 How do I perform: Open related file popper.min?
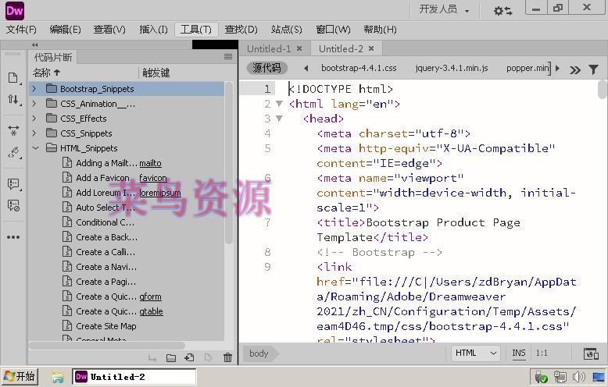coord(528,68)
